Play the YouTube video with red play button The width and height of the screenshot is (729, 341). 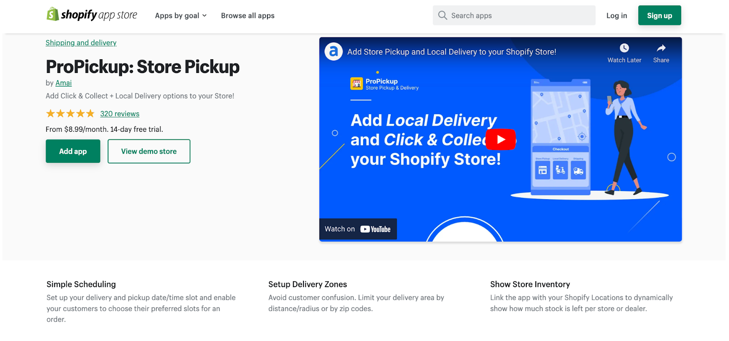pyautogui.click(x=501, y=139)
